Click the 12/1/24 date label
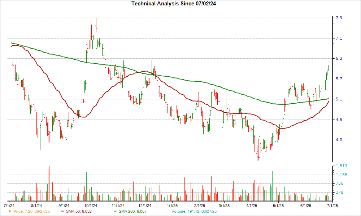 [x=145, y=206]
